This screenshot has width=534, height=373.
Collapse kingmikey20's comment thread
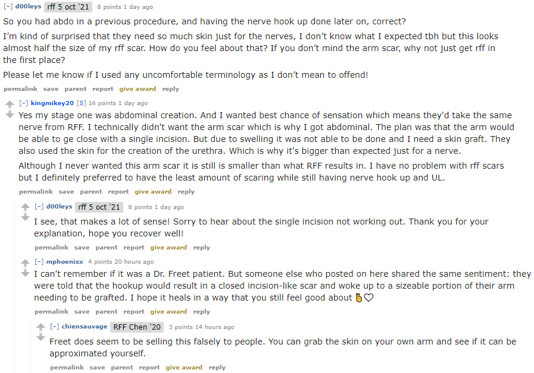(23, 103)
